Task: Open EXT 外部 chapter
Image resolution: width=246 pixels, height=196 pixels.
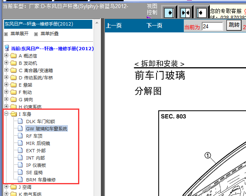Action: point(36,151)
